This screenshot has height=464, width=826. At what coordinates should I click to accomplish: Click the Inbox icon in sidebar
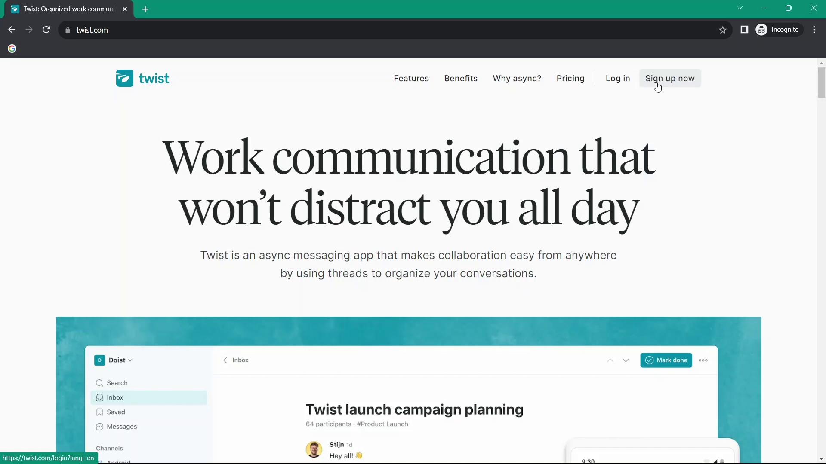(x=100, y=397)
